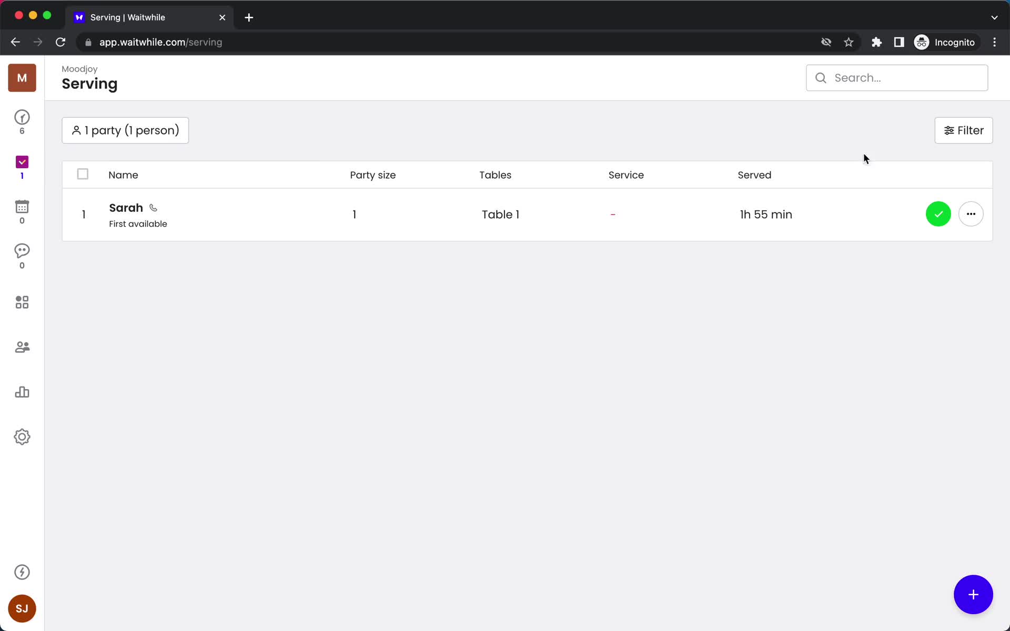Click the help/support icon at bottom sidebar
The width and height of the screenshot is (1010, 631).
point(22,572)
